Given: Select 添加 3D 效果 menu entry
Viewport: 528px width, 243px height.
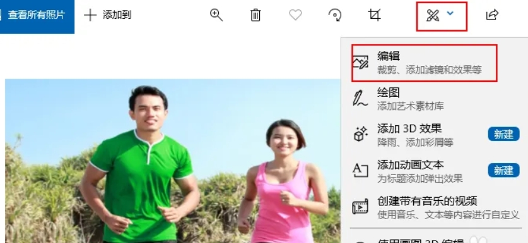Looking at the screenshot, I should pyautogui.click(x=435, y=135).
